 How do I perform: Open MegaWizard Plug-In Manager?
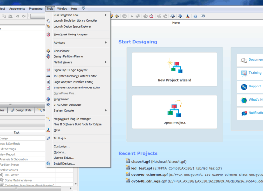pos(72,119)
